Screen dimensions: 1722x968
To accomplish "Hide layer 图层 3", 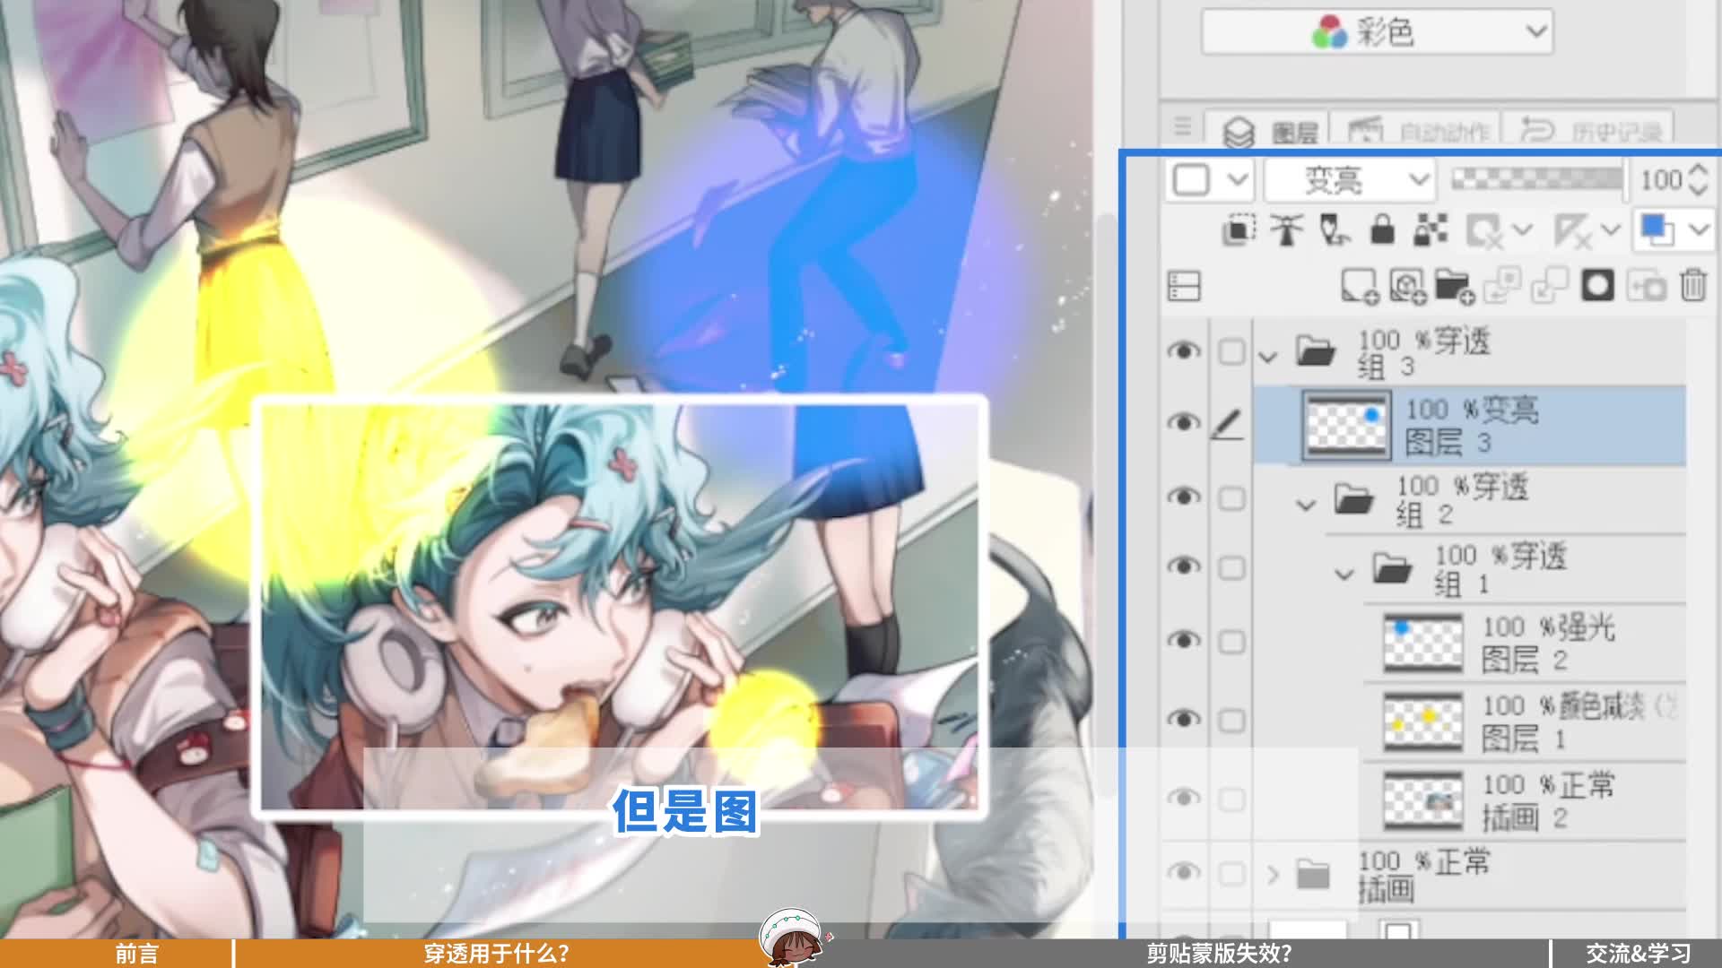I will pos(1184,422).
